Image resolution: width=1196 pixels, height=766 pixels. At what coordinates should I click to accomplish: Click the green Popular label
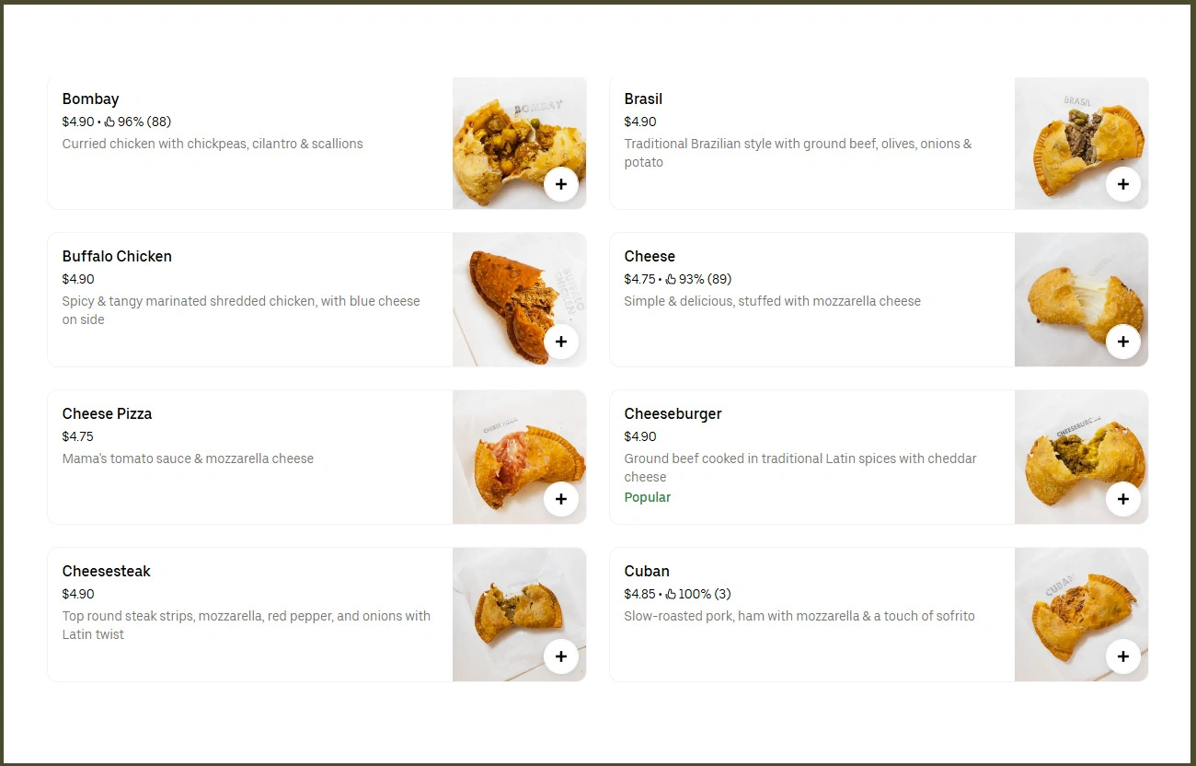(648, 497)
